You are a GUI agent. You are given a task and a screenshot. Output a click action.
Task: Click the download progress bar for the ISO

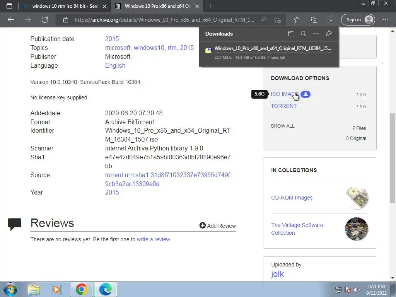(273, 53)
